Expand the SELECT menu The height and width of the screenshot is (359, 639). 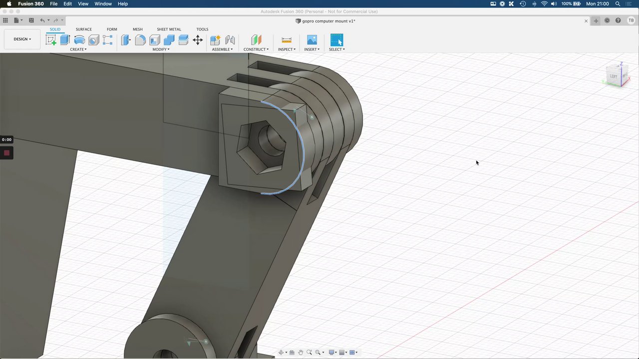tap(337, 49)
